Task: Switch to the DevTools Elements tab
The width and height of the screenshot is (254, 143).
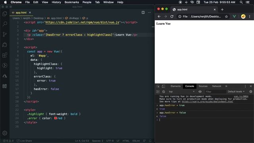Action: click(175, 86)
